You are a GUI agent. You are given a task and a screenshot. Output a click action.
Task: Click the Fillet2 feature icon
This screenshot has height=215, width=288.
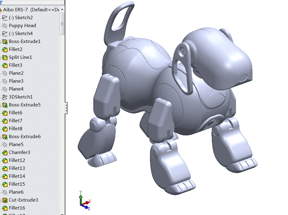(5, 49)
